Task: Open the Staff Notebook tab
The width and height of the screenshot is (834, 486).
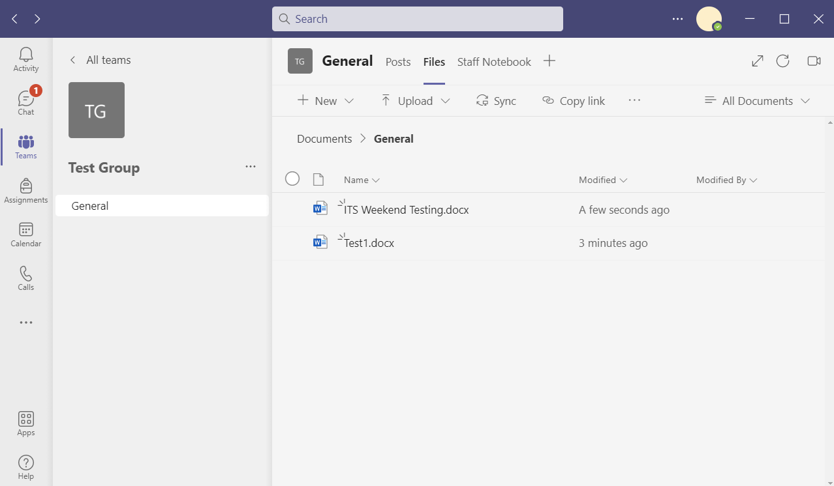Action: coord(494,61)
